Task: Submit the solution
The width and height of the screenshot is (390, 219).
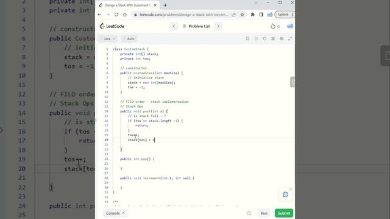Action: click(284, 213)
